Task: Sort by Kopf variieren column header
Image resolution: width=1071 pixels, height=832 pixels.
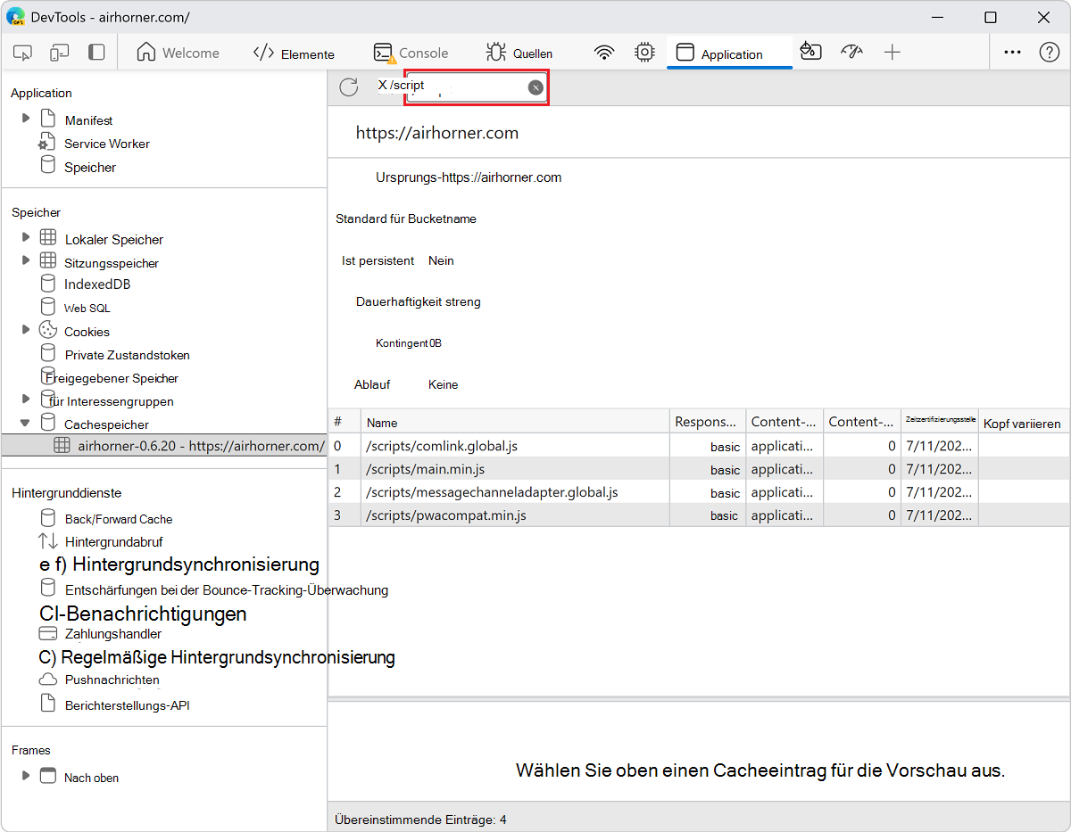Action: (x=1024, y=423)
